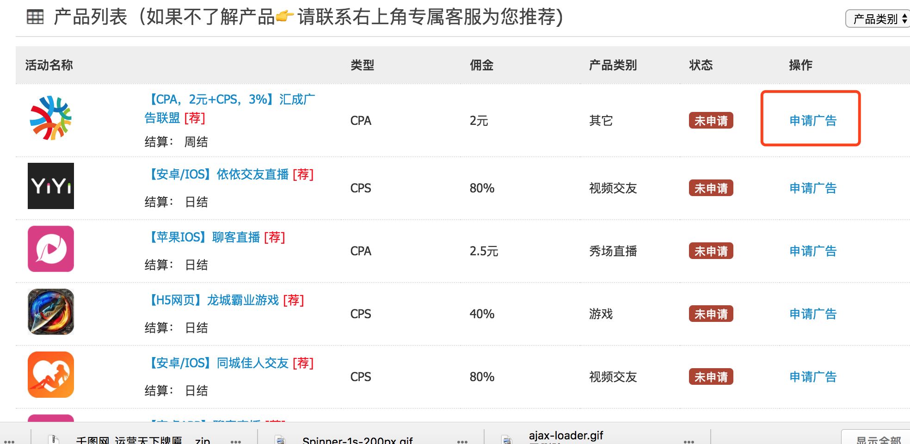
Task: Open the 汇成广告联盟 campaign link
Action: 230,109
